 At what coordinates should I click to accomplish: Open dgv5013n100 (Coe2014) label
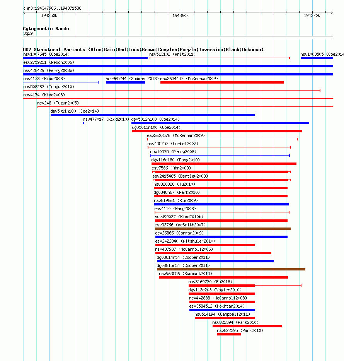coord(156,127)
